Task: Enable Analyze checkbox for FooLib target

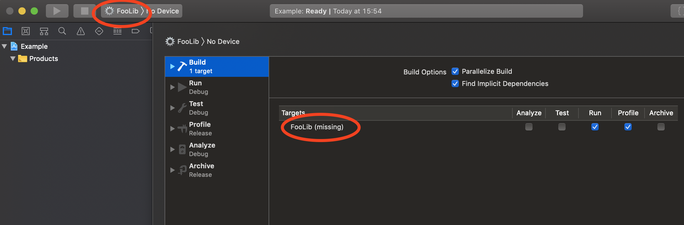Action: click(529, 127)
